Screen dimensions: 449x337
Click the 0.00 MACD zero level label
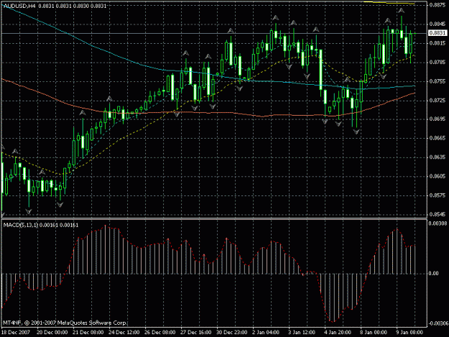coord(434,274)
